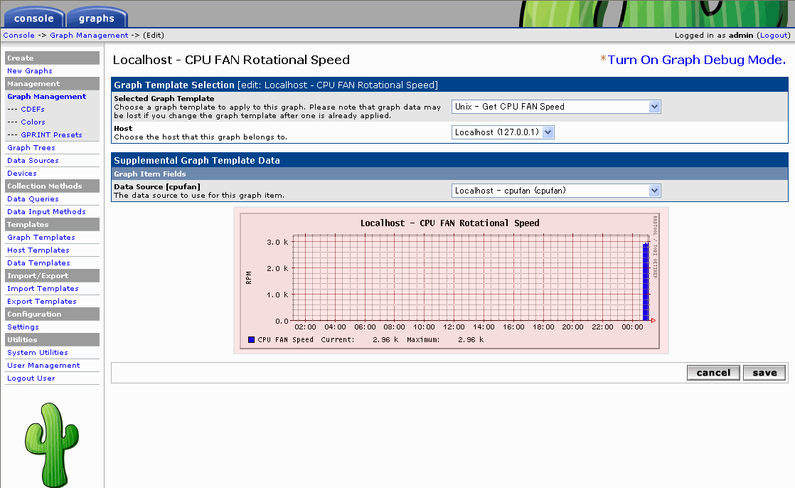Click the CPU FAN Rotational Speed graph image

click(450, 280)
